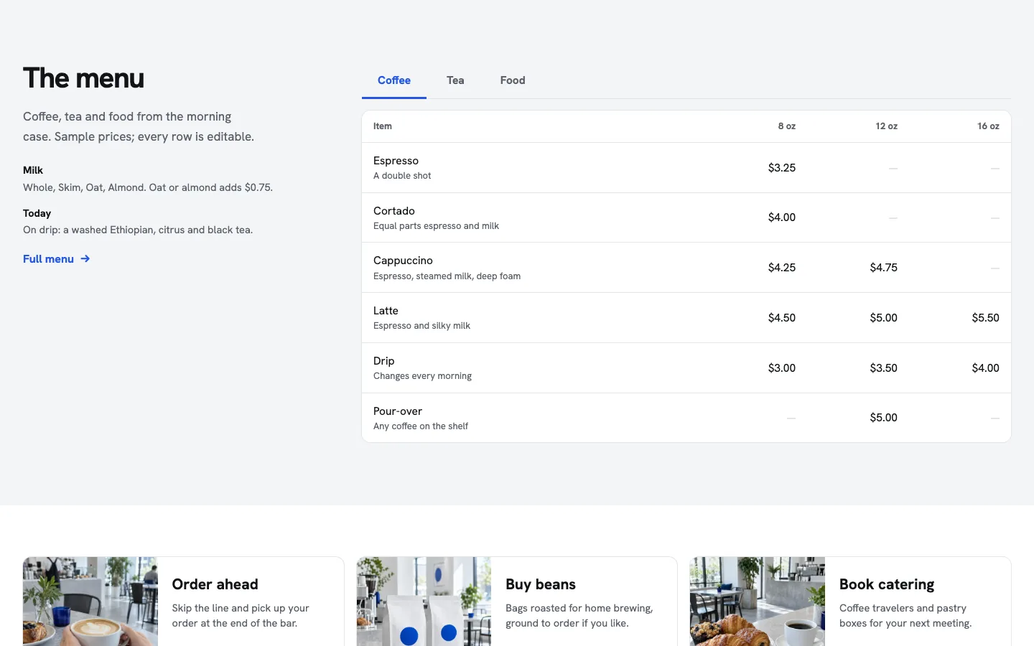
Task: Select the Espresso row name
Action: pyautogui.click(x=396, y=161)
